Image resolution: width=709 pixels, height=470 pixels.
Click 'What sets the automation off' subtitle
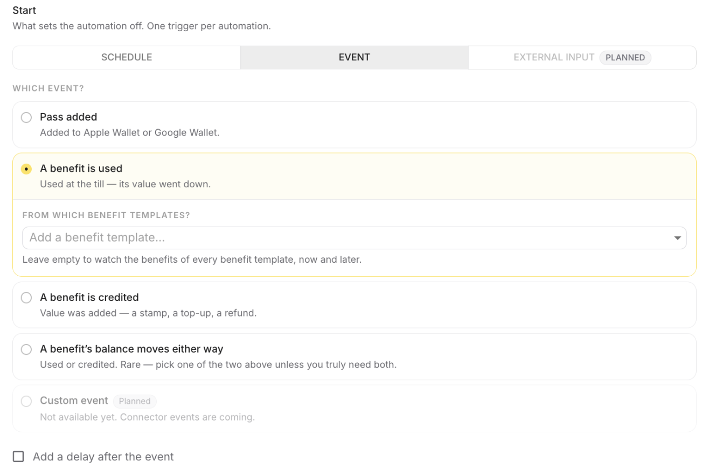pyautogui.click(x=142, y=26)
